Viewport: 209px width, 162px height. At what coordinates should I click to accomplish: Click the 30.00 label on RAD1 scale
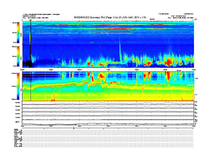tap(14, 56)
